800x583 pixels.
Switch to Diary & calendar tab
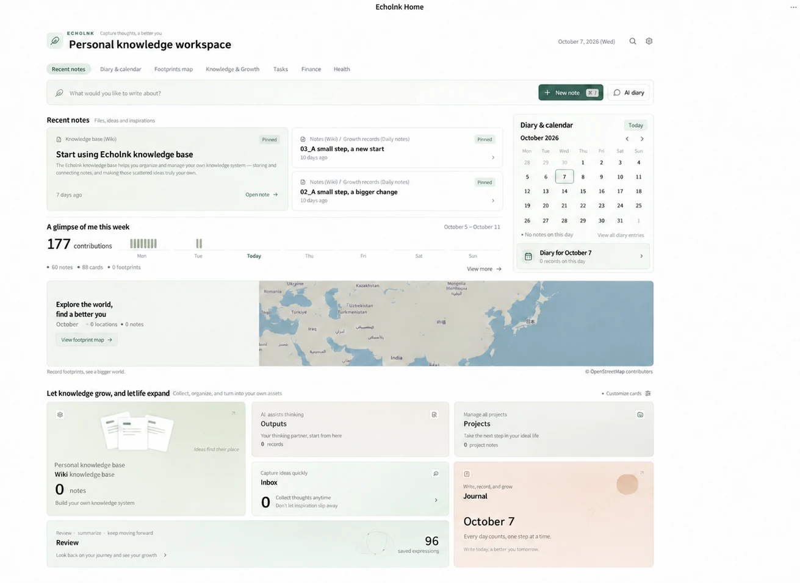pos(120,69)
